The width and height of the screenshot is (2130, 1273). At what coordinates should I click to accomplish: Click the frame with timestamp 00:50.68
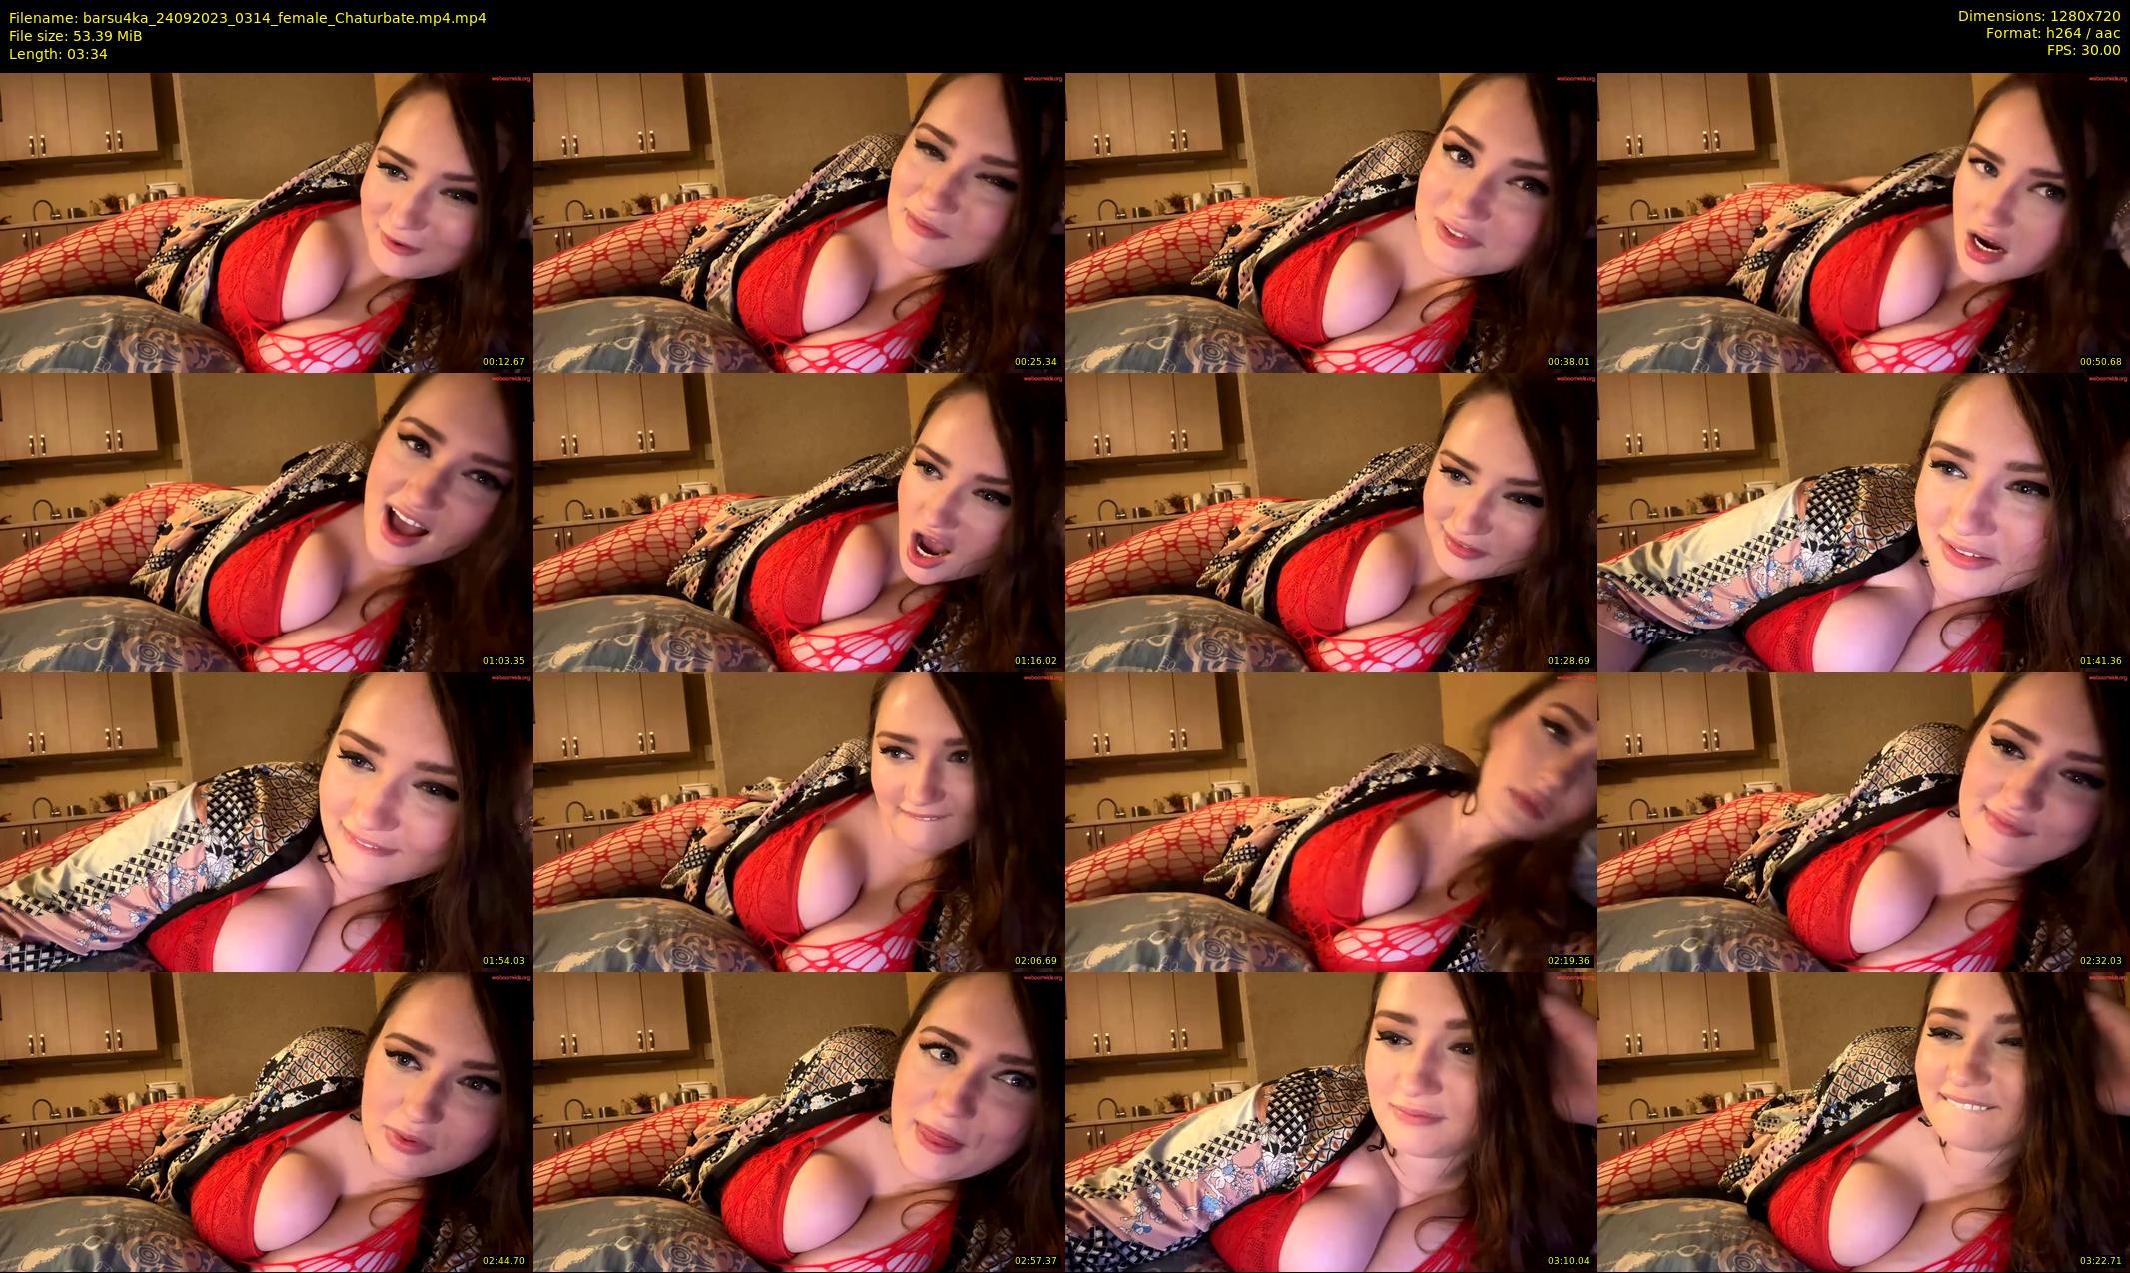tap(1863, 222)
